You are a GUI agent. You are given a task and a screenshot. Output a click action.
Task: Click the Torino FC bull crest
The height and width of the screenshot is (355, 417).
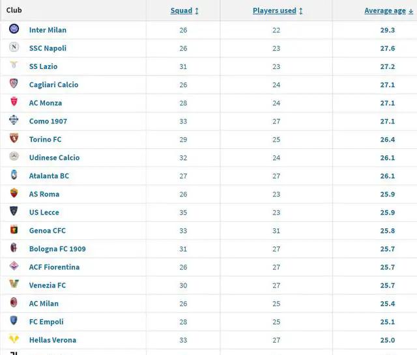tap(14, 138)
